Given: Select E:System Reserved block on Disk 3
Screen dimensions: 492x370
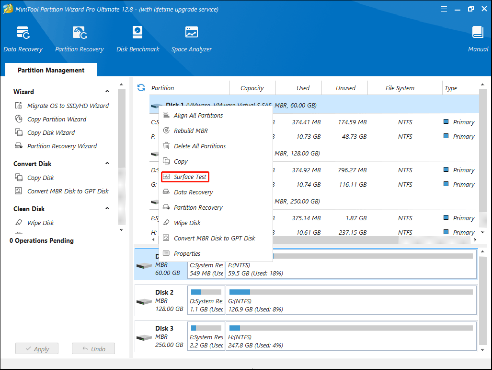Looking at the screenshot, I should pyautogui.click(x=206, y=336).
